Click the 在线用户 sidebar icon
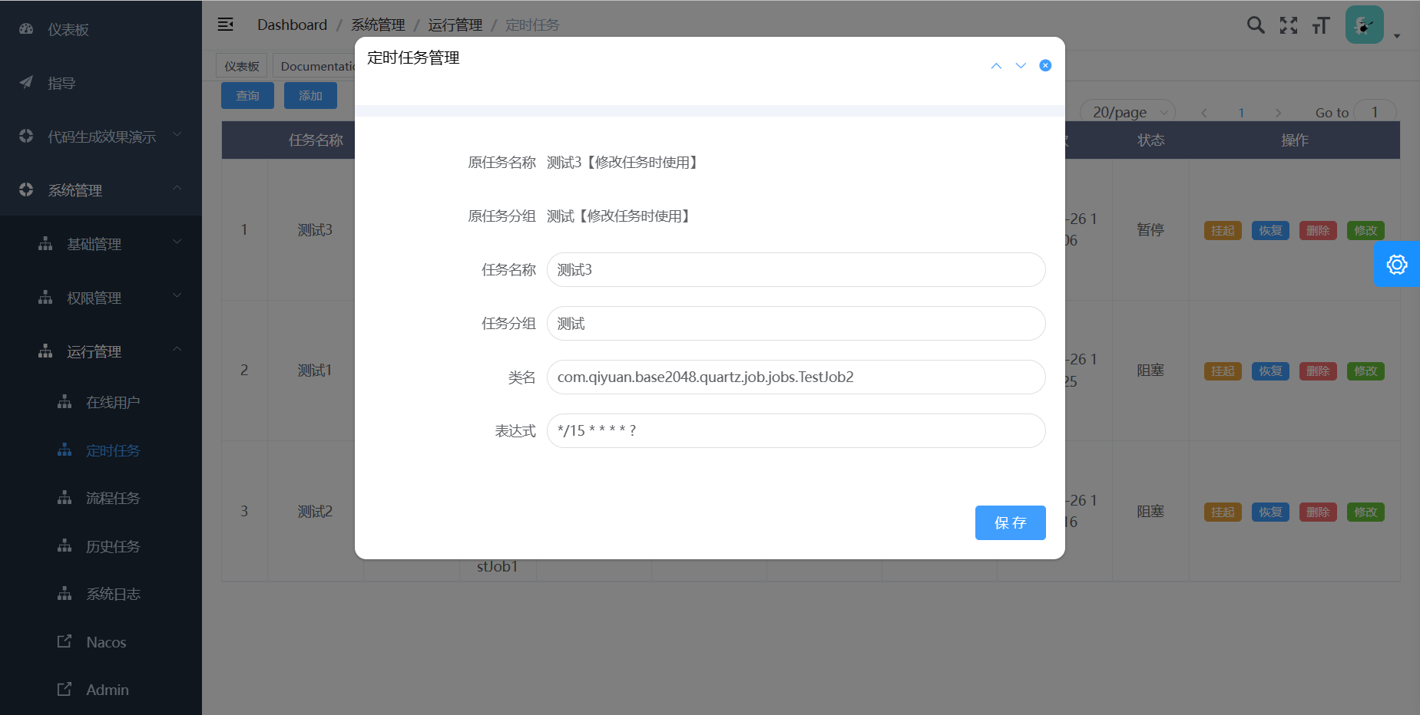 pyautogui.click(x=65, y=400)
